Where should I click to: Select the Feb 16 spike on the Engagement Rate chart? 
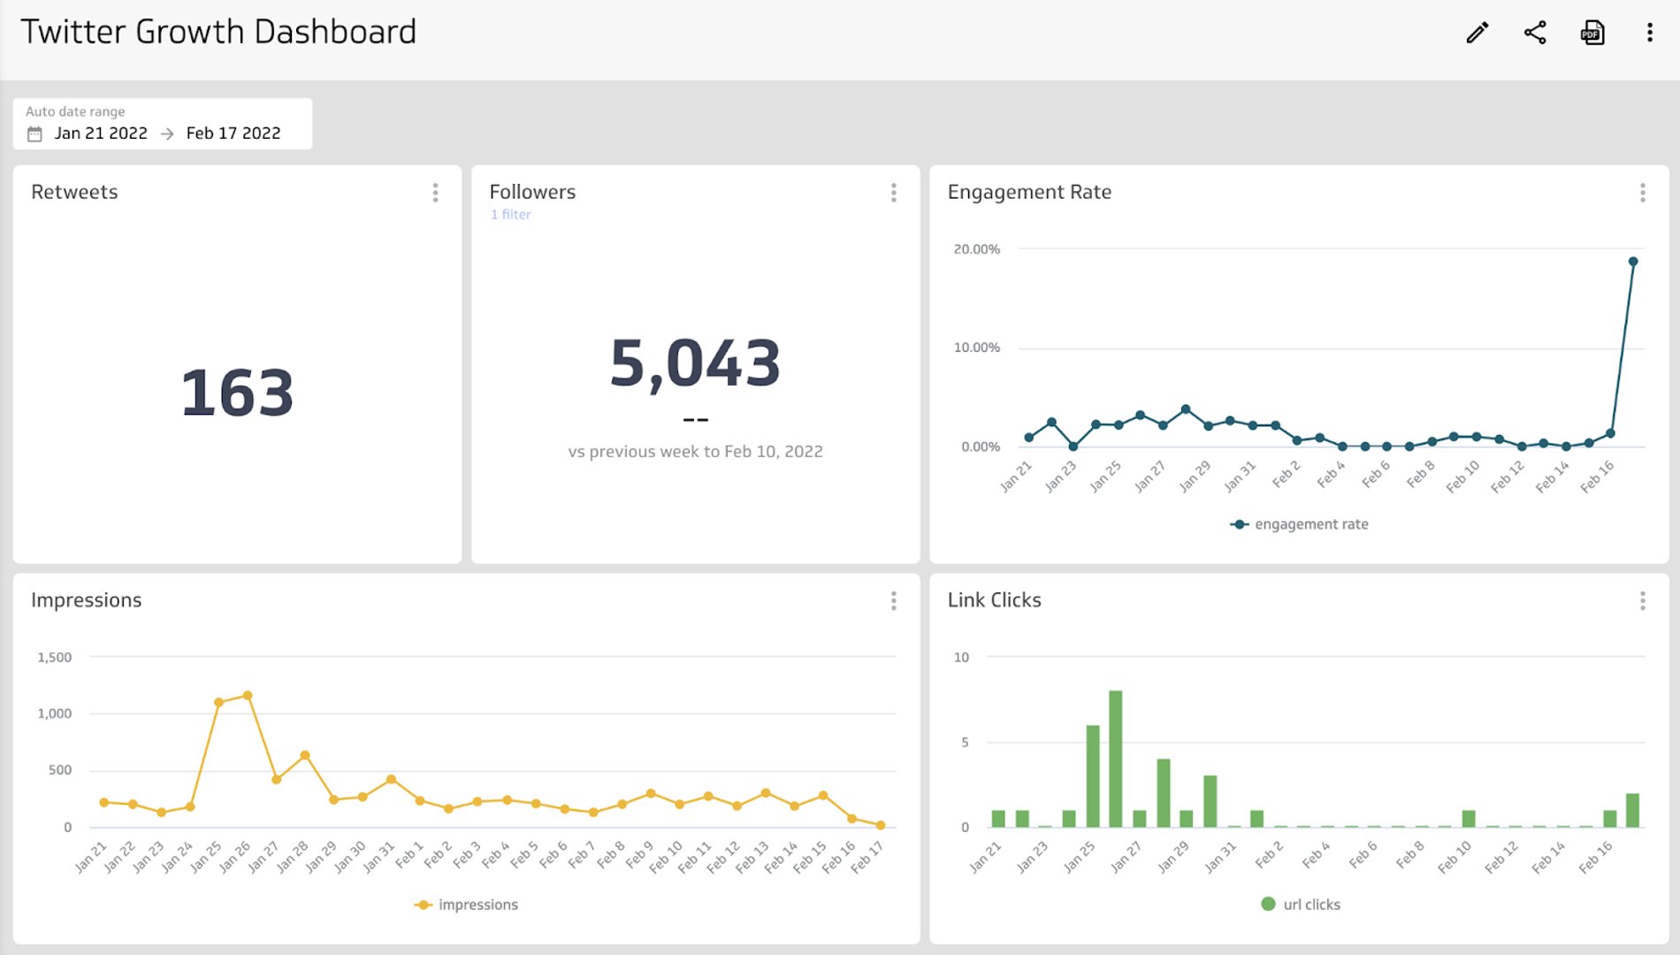pyautogui.click(x=1632, y=260)
